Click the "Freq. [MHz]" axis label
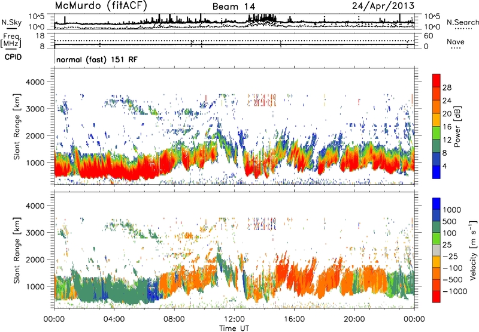 [x=11, y=40]
